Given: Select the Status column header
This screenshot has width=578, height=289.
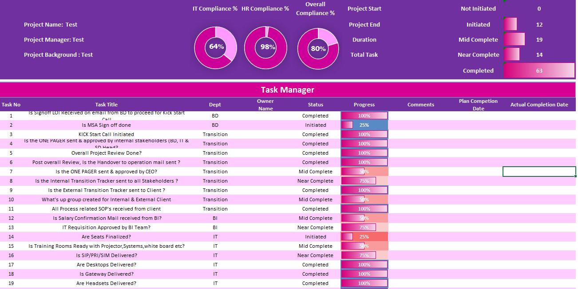Looking at the screenshot, I should coord(316,105).
